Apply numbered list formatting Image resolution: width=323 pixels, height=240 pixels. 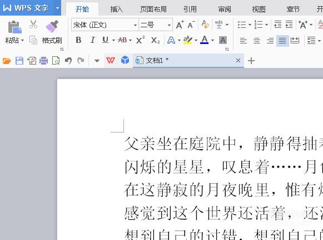click(259, 25)
